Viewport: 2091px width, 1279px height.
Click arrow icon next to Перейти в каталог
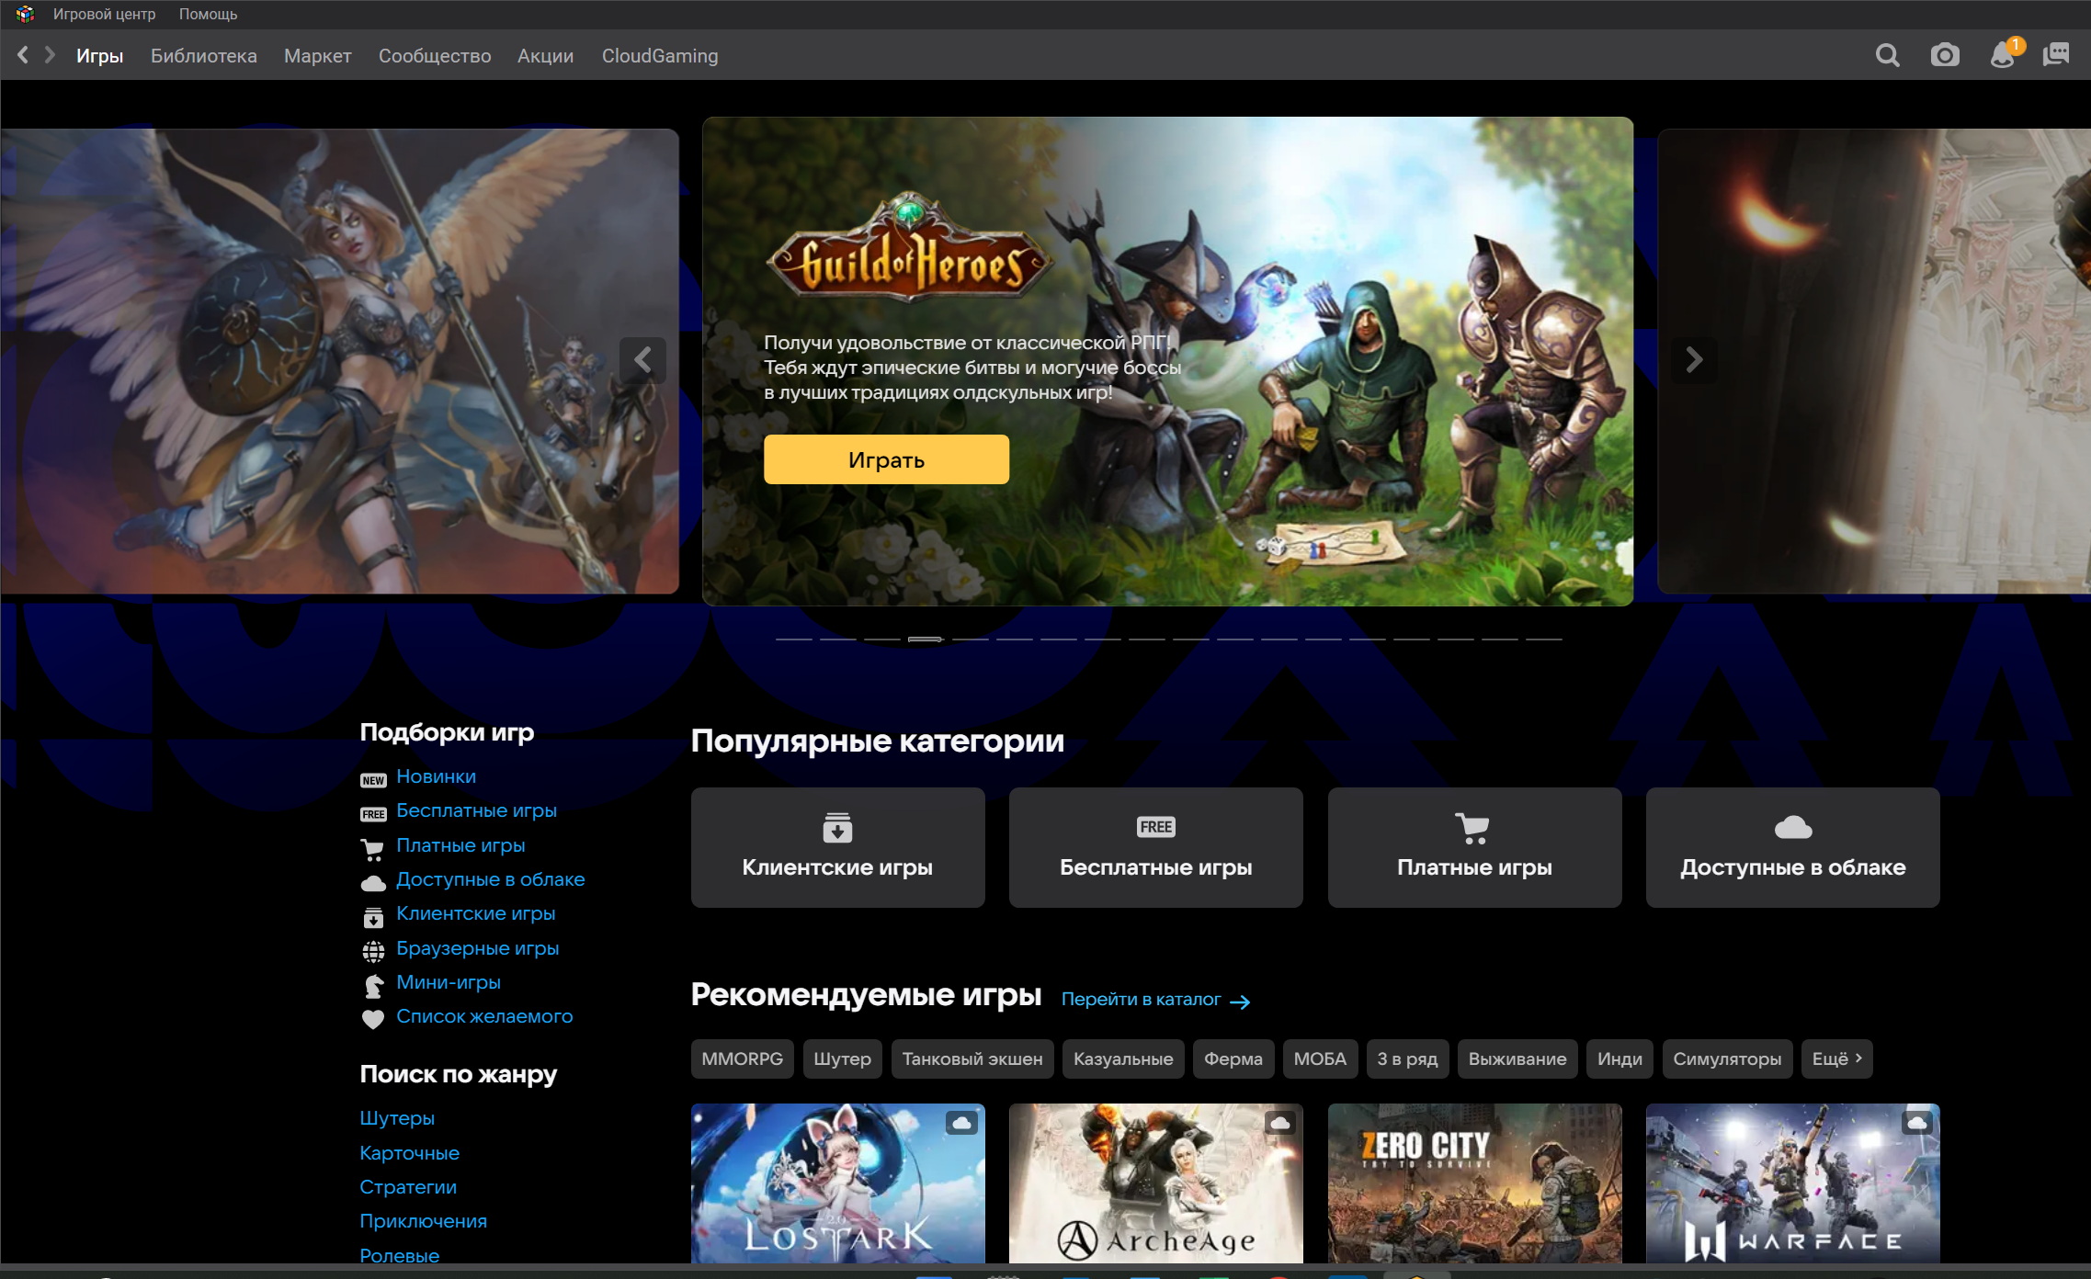point(1240,1002)
